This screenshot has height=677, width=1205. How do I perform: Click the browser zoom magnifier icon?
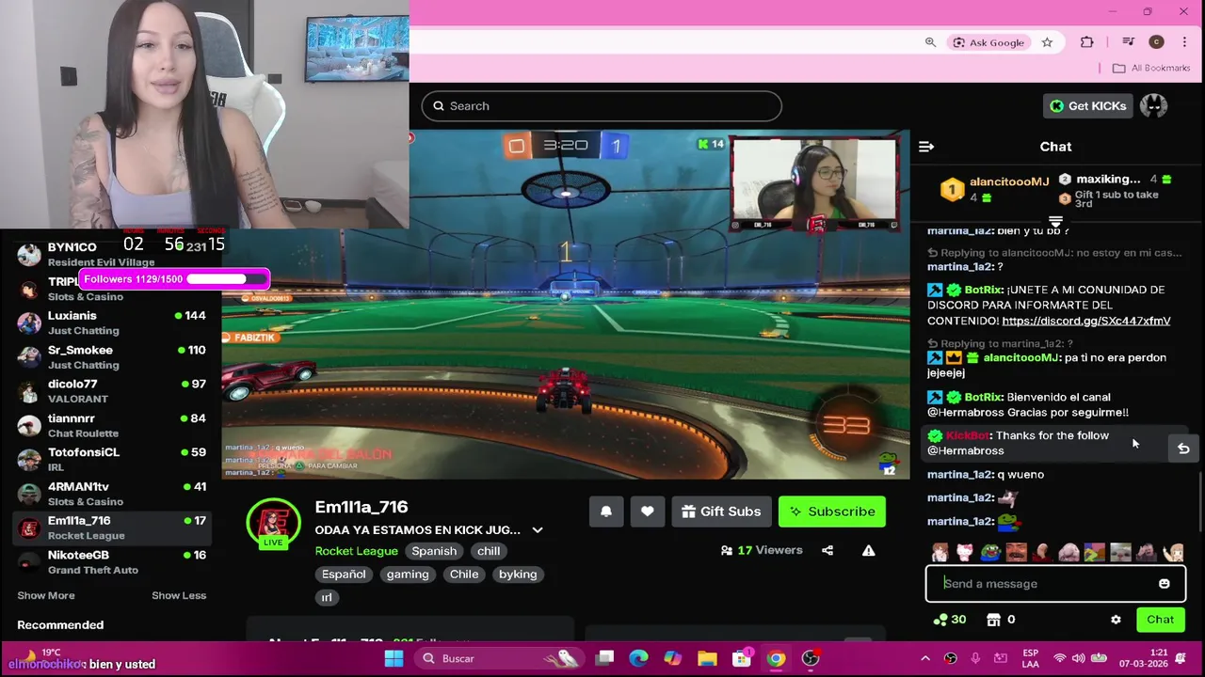[930, 42]
